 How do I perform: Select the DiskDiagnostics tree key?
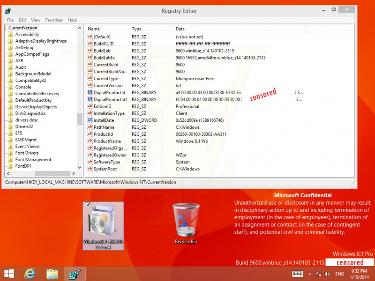tap(30, 113)
